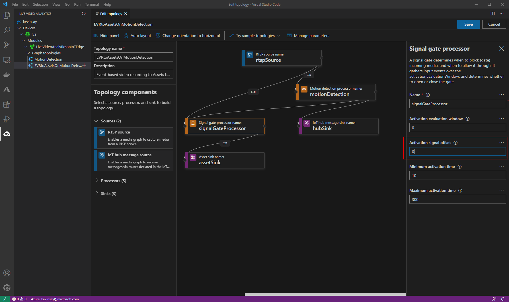Viewport: 509px width, 302px height.
Task: Open the Explorer view in activity bar
Action: (x=7, y=15)
